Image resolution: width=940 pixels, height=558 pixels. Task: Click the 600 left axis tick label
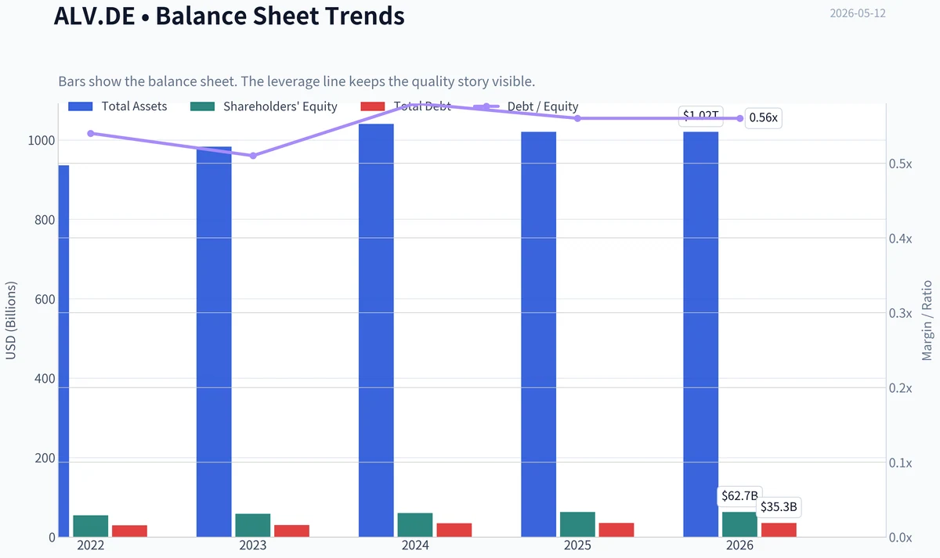pos(45,299)
